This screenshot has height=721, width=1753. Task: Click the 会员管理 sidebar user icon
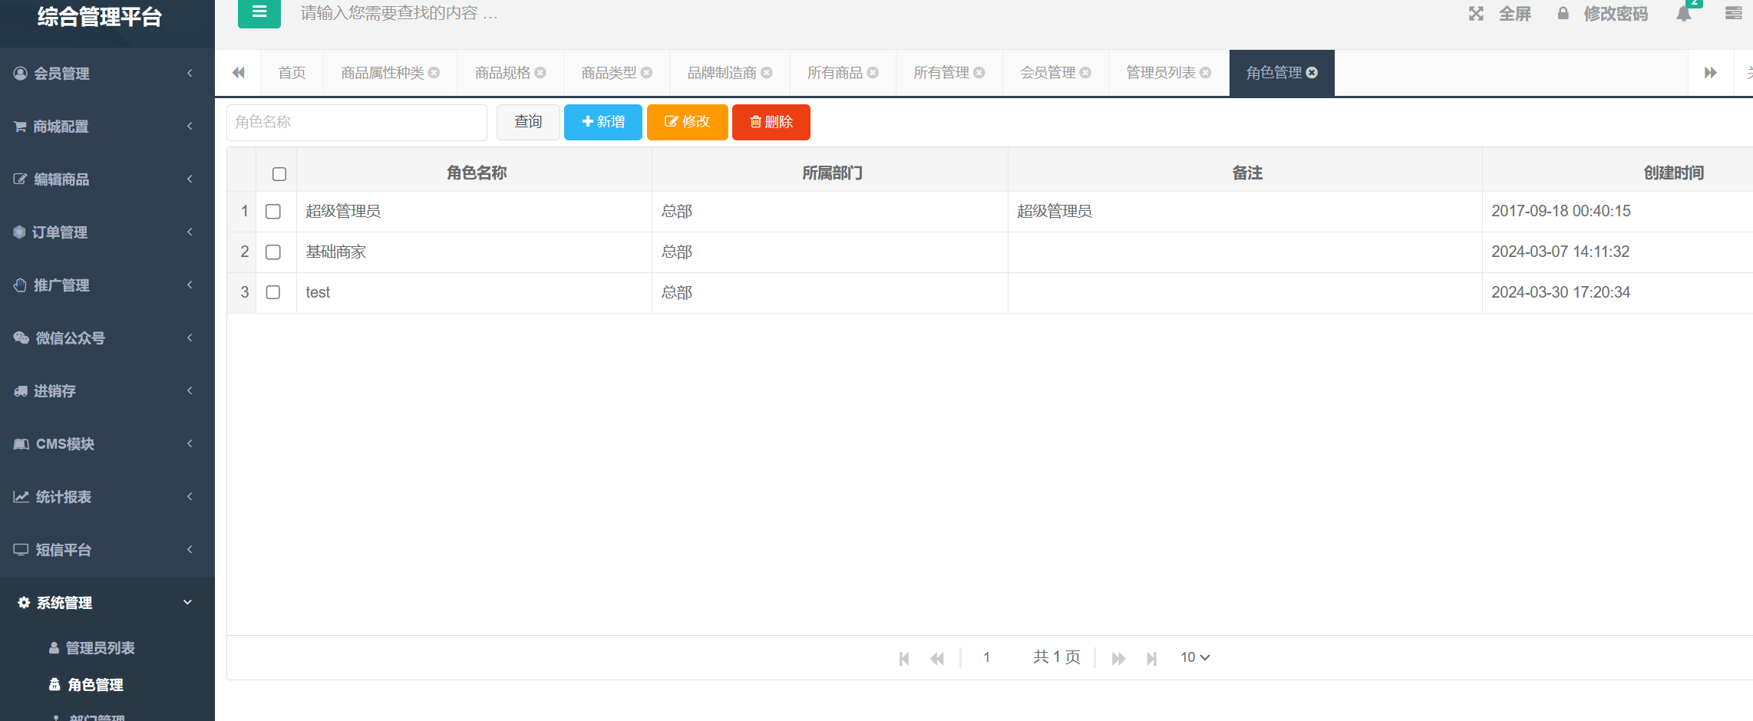pos(21,74)
